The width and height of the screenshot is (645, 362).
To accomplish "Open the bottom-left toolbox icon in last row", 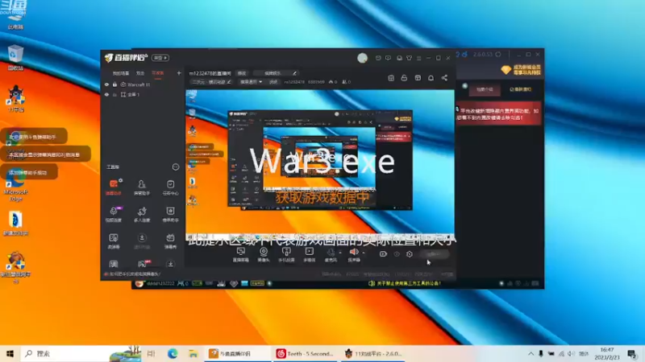I will pos(114,264).
